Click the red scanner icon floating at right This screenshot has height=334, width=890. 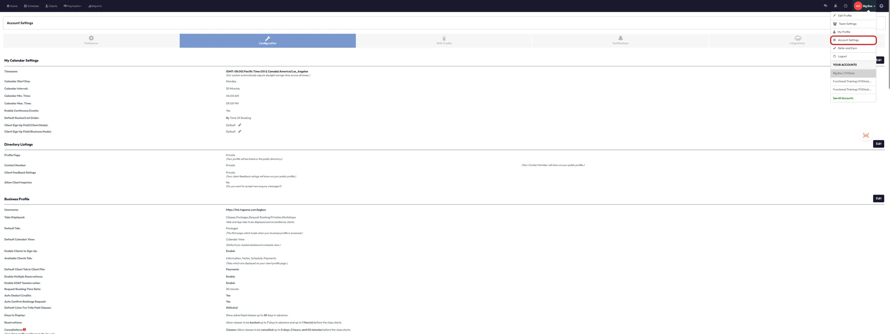[x=866, y=136]
